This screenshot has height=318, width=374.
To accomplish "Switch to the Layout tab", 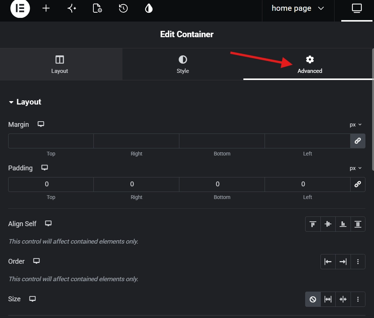I will [60, 64].
